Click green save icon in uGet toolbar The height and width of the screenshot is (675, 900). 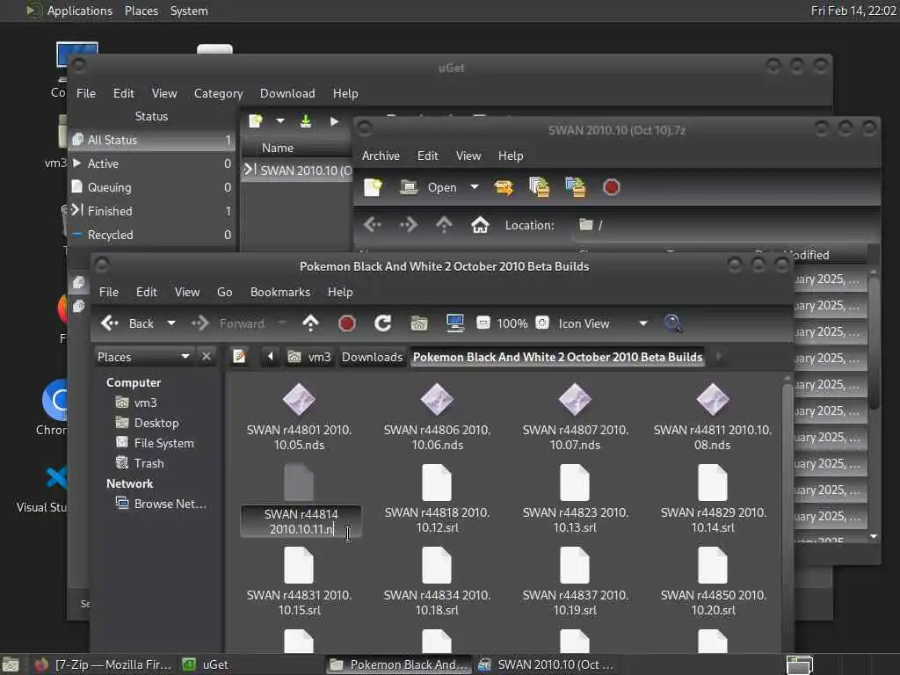(x=306, y=121)
